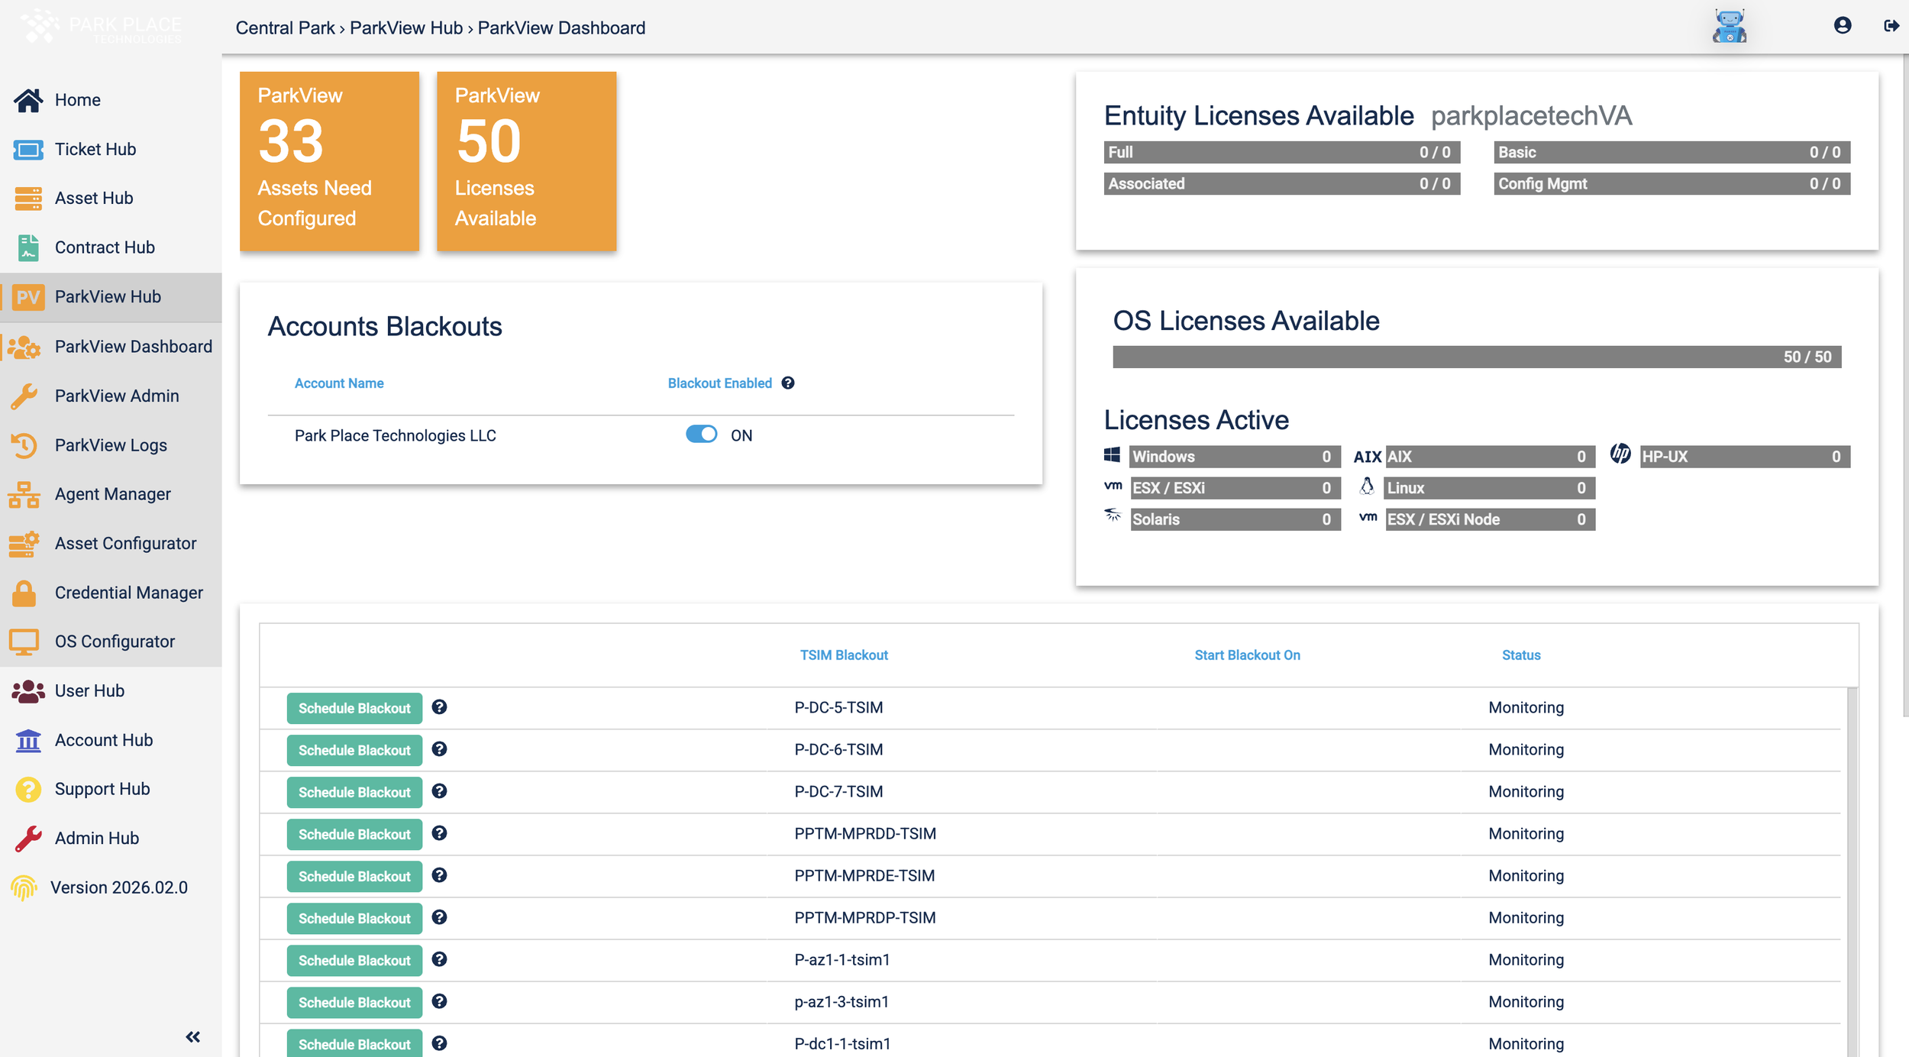Click Monitoring status for P-dc1-1-tsim1
Viewport: 1909px width, 1057px height.
coord(1526,1043)
